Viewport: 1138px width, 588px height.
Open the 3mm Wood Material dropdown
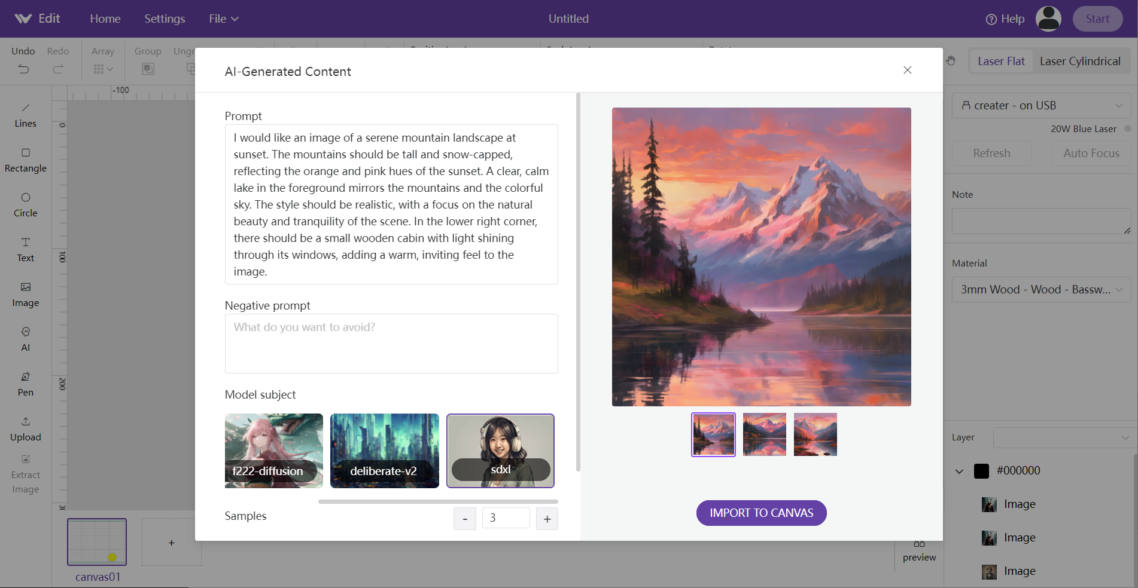coord(1041,289)
